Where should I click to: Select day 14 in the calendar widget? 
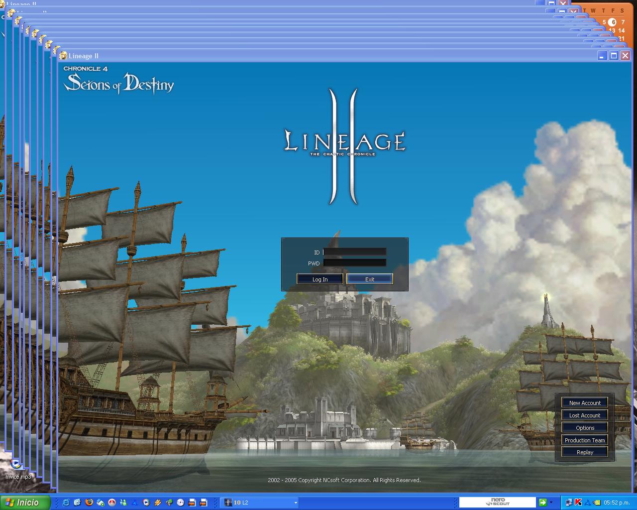click(622, 30)
